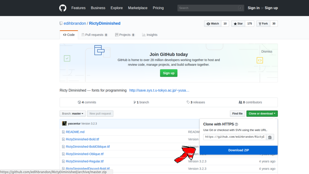Open the watchers count 10
The width and height of the screenshot is (309, 174).
coord(225,24)
